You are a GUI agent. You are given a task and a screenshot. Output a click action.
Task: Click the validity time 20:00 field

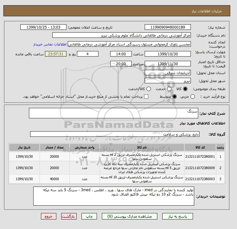121,64
